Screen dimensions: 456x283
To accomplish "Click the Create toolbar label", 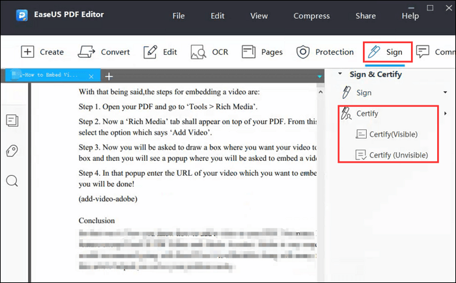I will tap(51, 52).
